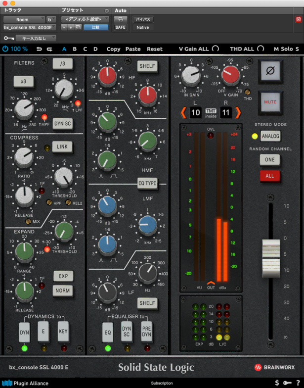Screen dimensions: 304x388
Task: Click the Plugin Alliance logo
Action: (25, 383)
